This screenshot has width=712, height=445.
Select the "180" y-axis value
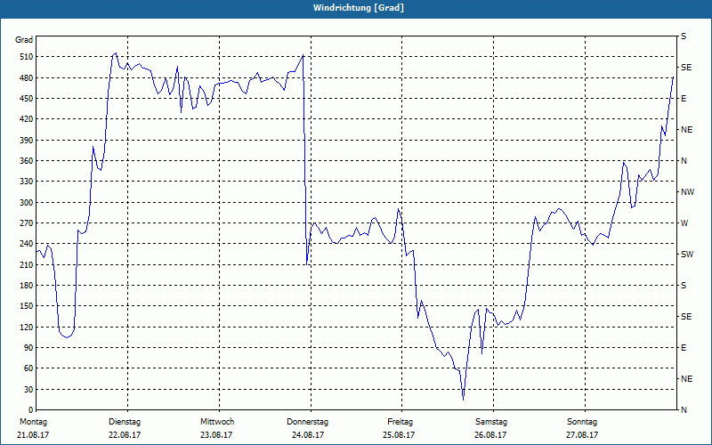[x=26, y=286]
